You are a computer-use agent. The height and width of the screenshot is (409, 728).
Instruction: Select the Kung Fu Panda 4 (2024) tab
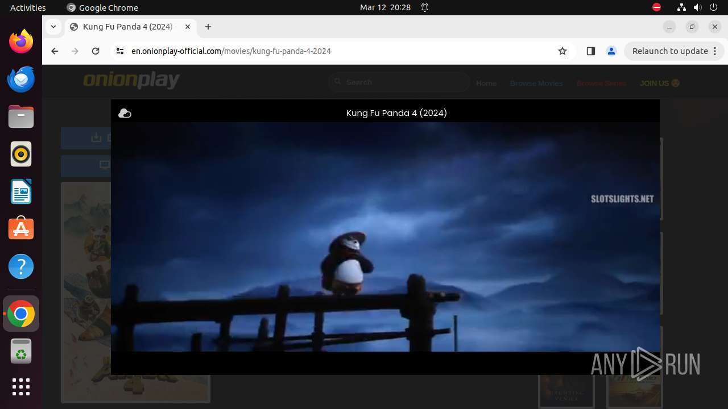coord(130,27)
